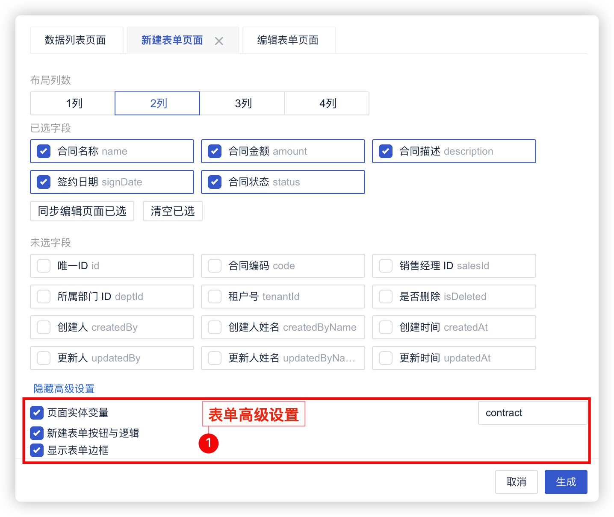The width and height of the screenshot is (614, 517).
Task: Edit the contract entity variable input
Action: pos(532,413)
